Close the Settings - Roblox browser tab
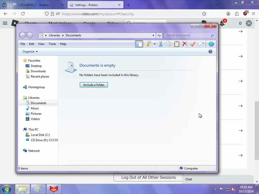259x194 pixels. pos(119,5)
